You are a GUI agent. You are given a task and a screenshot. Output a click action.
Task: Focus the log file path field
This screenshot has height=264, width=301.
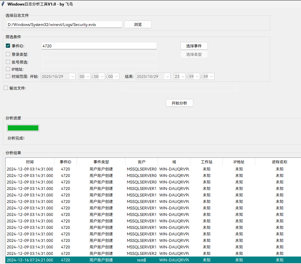(x=65, y=24)
